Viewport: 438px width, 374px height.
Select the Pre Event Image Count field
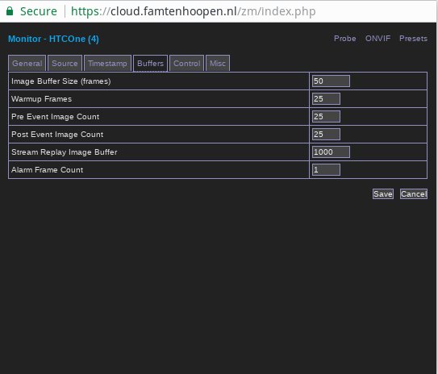coord(326,116)
